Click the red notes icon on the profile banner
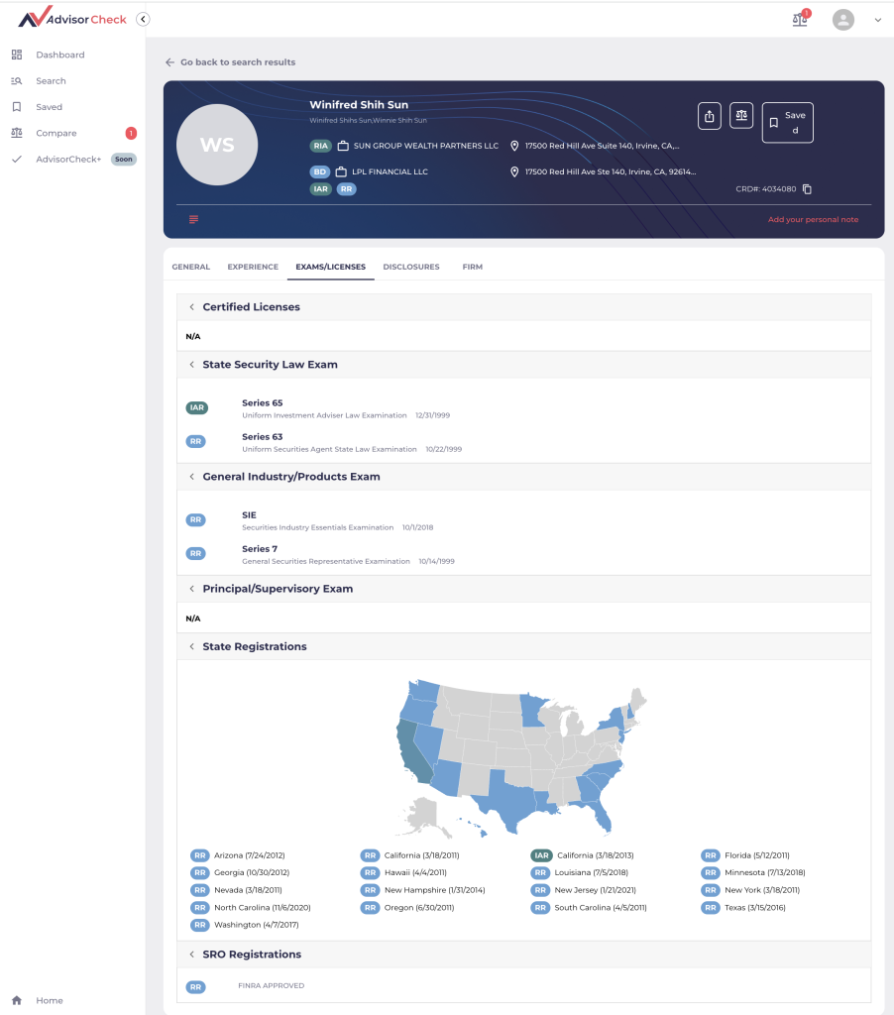 tap(195, 219)
